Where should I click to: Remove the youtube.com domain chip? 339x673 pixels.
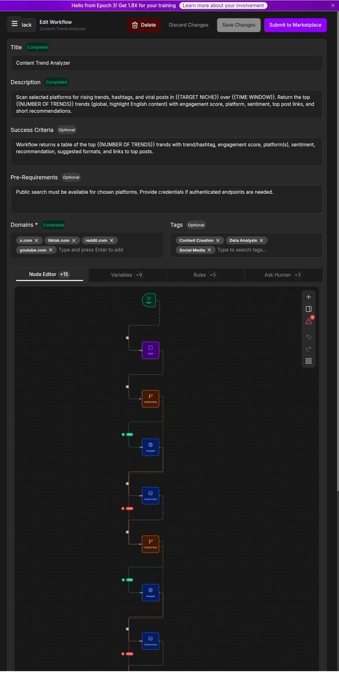click(50, 250)
